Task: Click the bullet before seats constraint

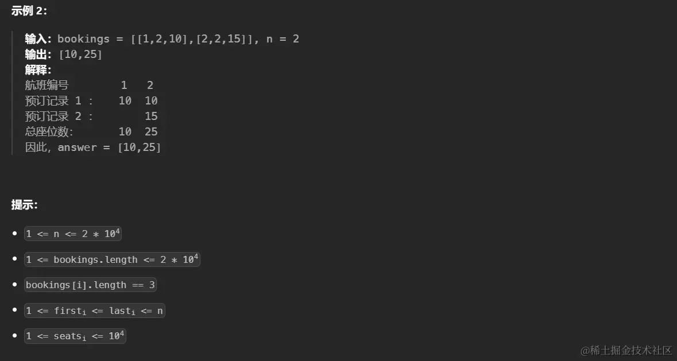Action: pos(15,336)
